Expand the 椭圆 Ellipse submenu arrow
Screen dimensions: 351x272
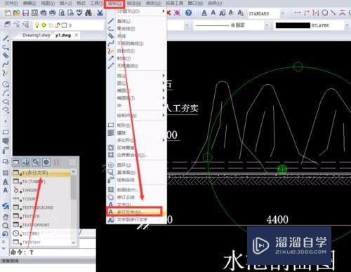[164, 90]
